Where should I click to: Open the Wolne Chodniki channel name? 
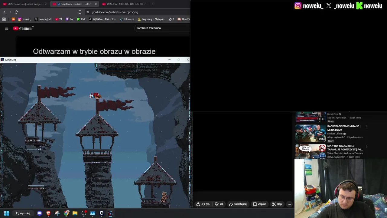(x=345, y=153)
